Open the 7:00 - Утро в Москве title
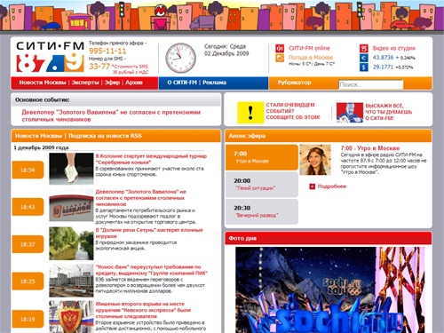This screenshot has height=333, width=444. click(370, 148)
